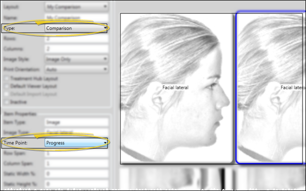Toggle the Default Viewer Layout checkbox
306x191 pixels.
pos(7,86)
